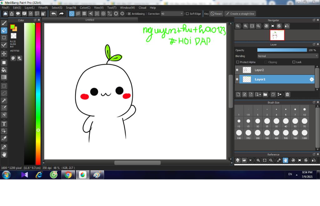The height and width of the screenshot is (206, 320).
Task: Open Visual Studio from taskbar
Action: click(24, 175)
